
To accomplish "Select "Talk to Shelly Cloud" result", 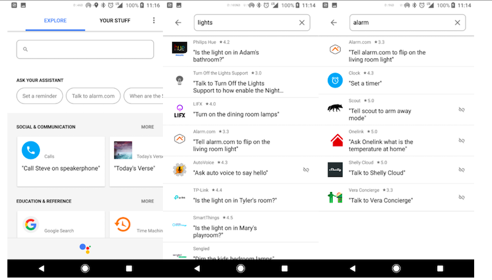I will pyautogui.click(x=377, y=173).
